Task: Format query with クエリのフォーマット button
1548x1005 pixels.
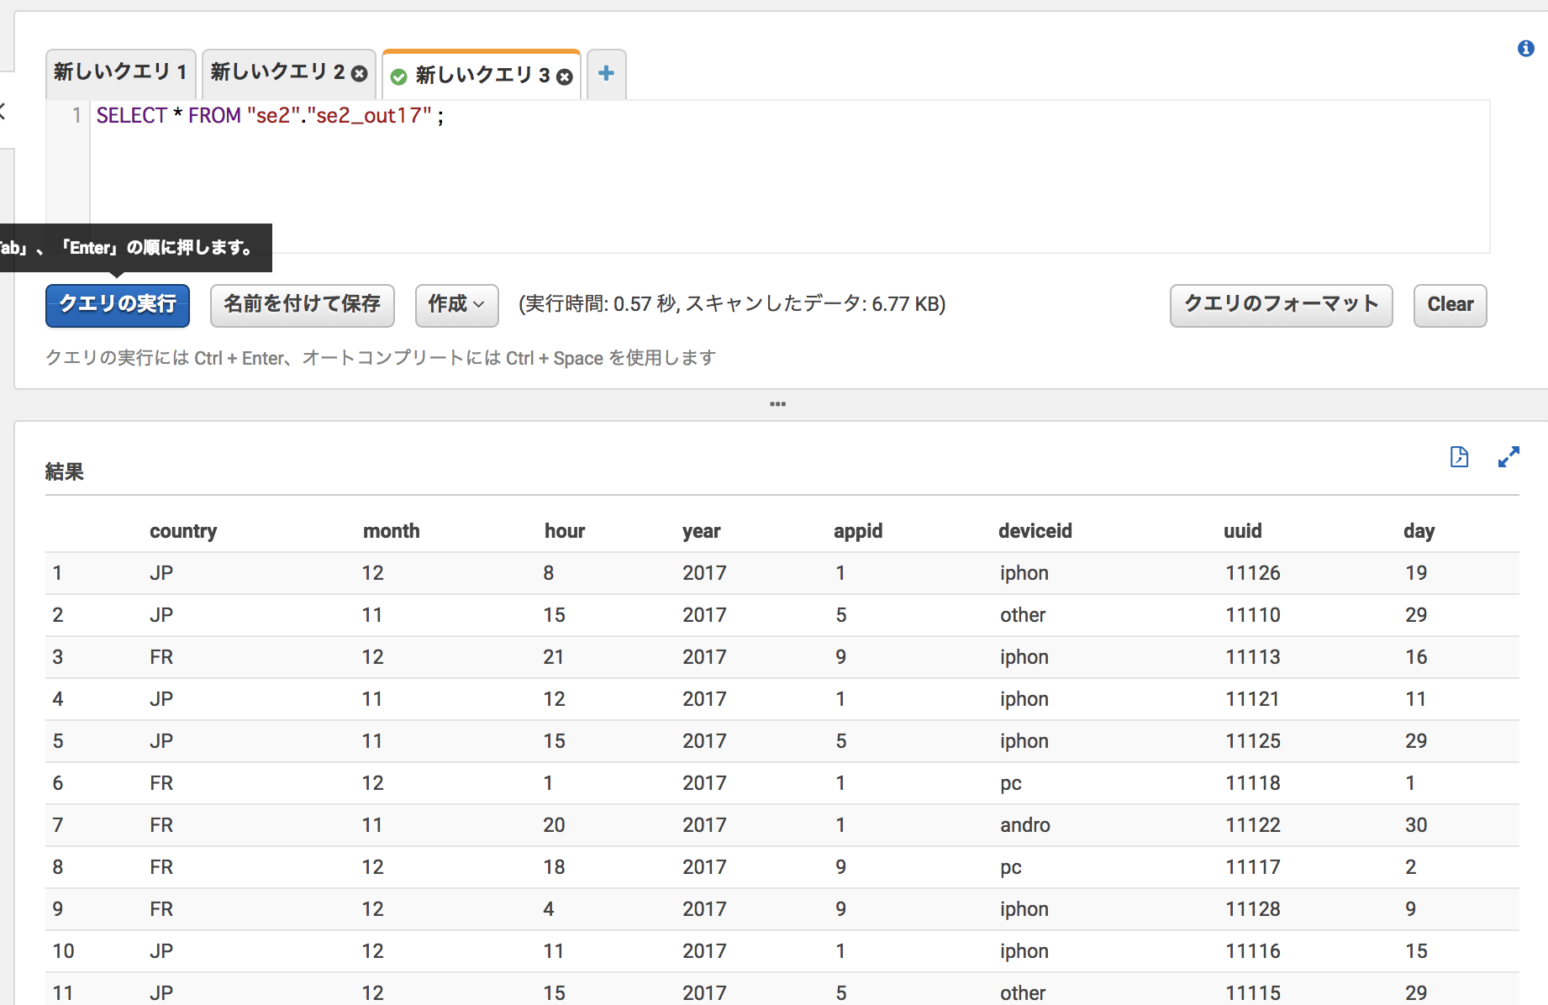Action: [x=1280, y=304]
